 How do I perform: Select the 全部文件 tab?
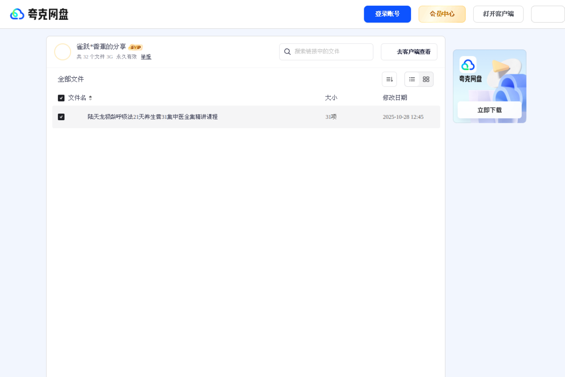coord(71,79)
